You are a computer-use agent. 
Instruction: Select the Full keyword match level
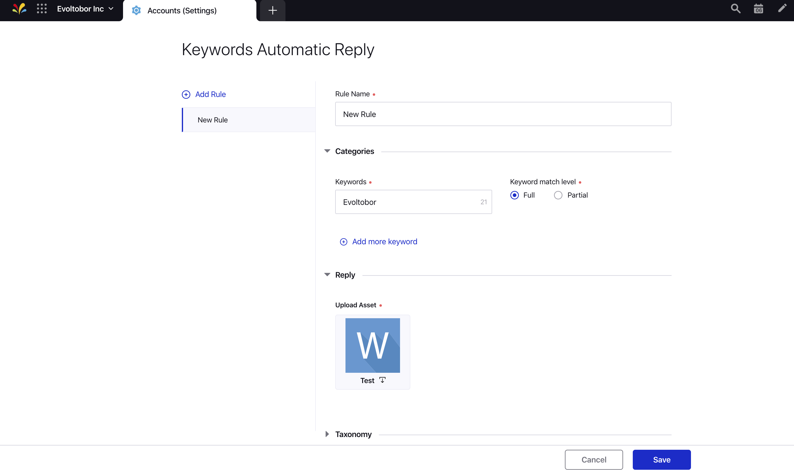click(515, 195)
